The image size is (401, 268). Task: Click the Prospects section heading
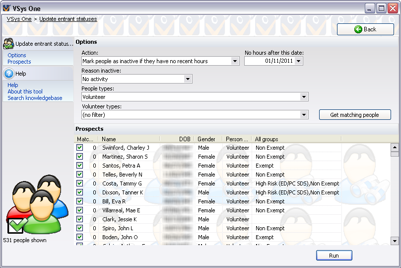89,129
